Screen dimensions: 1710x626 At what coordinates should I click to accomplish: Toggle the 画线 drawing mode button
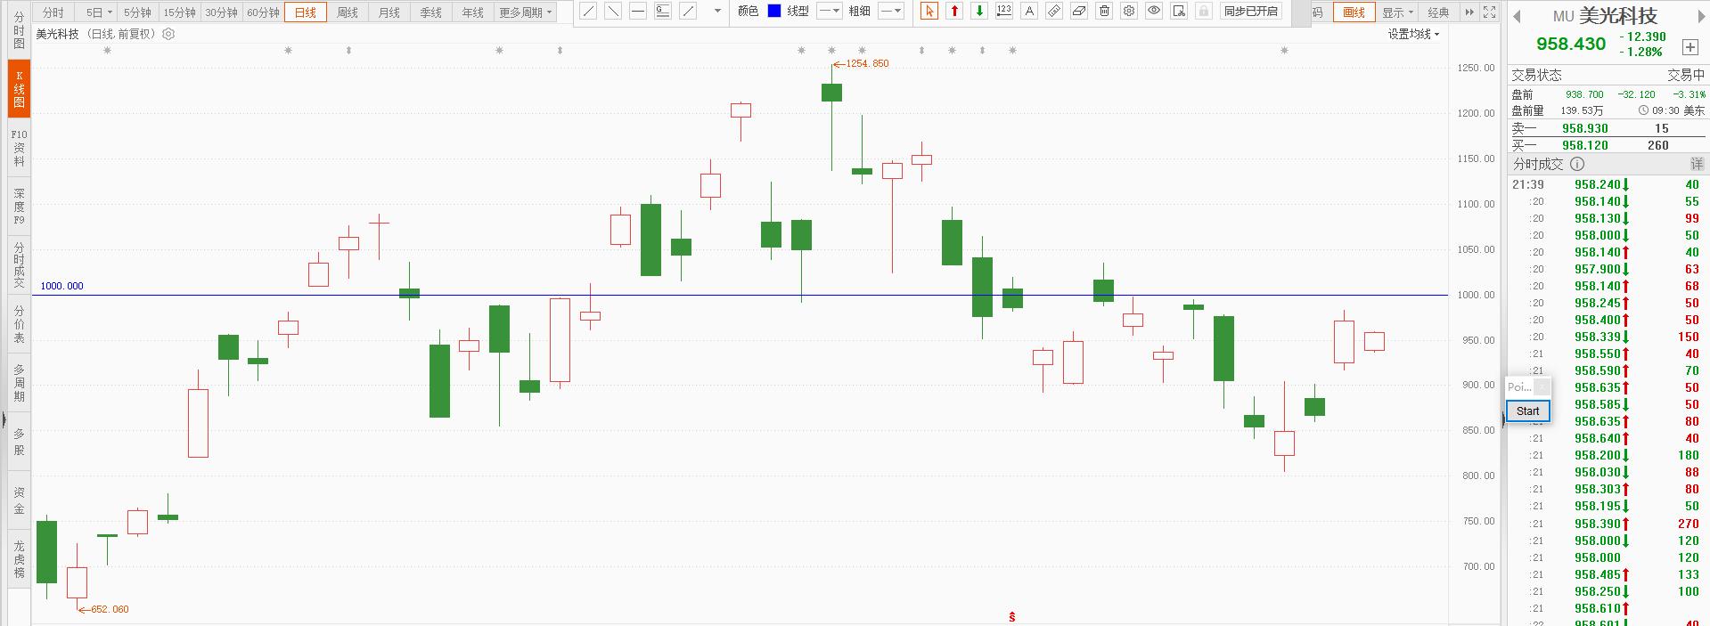pyautogui.click(x=1354, y=12)
